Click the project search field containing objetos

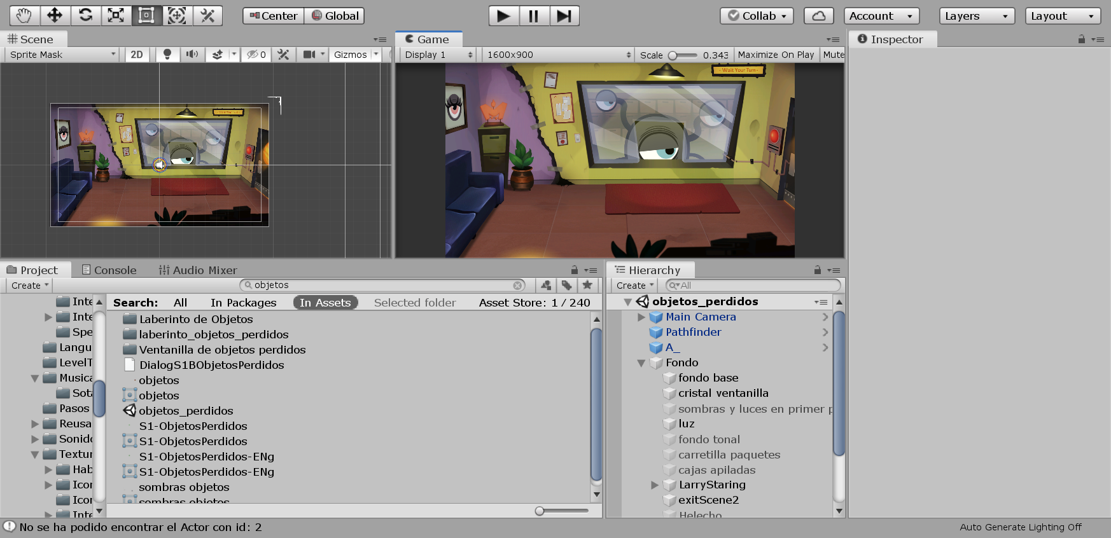382,286
